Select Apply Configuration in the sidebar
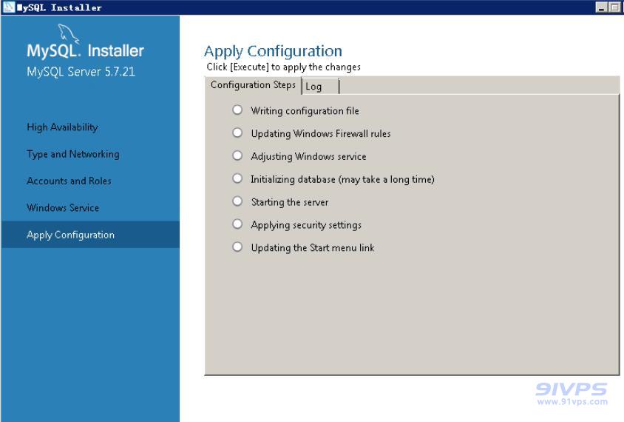Screen dimensions: 624x422 point(90,235)
